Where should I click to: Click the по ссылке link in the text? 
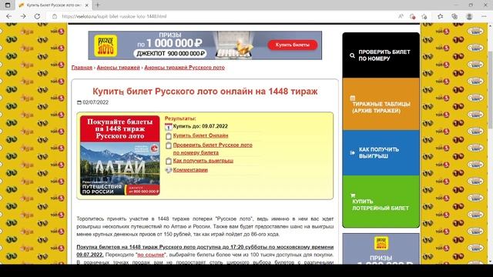[151, 255]
